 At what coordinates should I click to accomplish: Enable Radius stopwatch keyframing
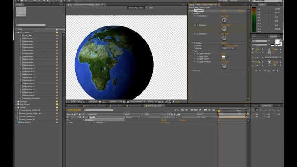(195, 43)
